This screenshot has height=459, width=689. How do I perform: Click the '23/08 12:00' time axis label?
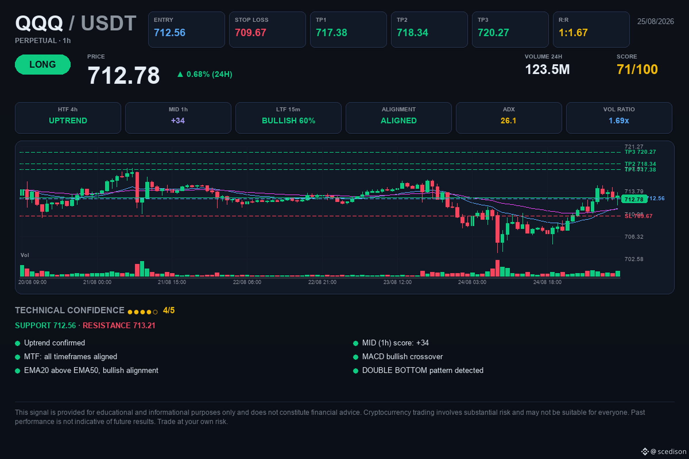(398, 282)
